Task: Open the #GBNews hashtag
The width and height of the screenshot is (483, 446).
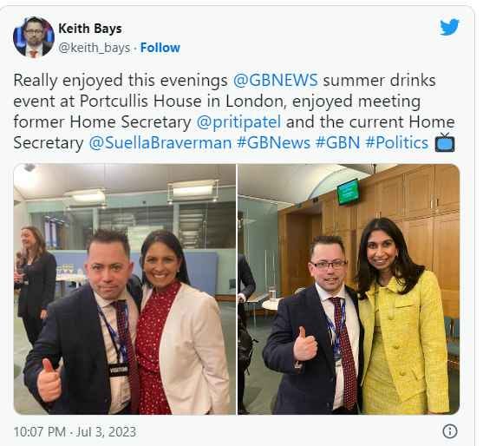Action: (x=273, y=143)
